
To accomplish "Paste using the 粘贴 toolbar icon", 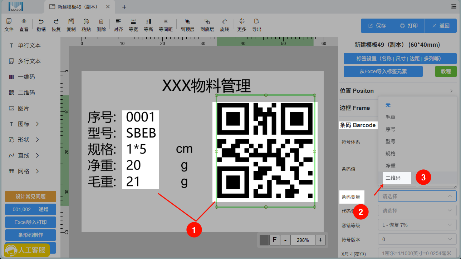I will (x=86, y=21).
